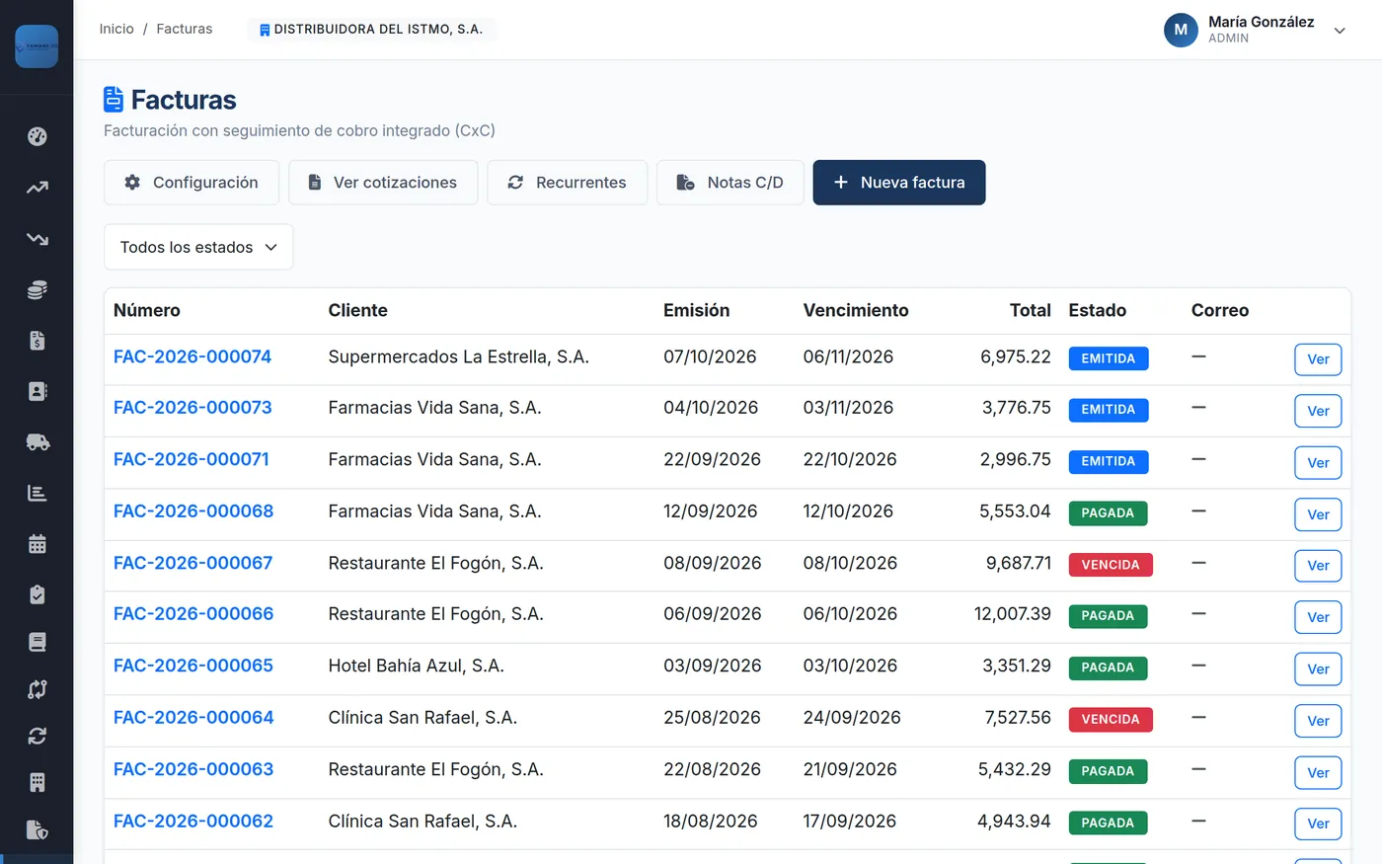Open Notas C/D button
The height and width of the screenshot is (864, 1382).
click(730, 183)
